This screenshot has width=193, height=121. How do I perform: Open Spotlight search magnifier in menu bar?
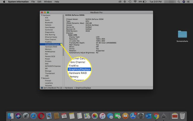[x=179, y=2]
